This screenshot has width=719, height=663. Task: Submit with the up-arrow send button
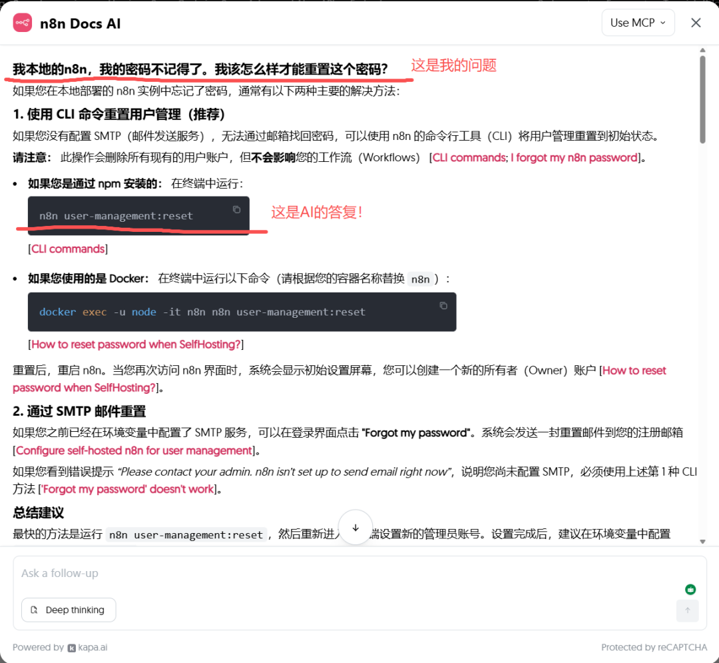687,610
